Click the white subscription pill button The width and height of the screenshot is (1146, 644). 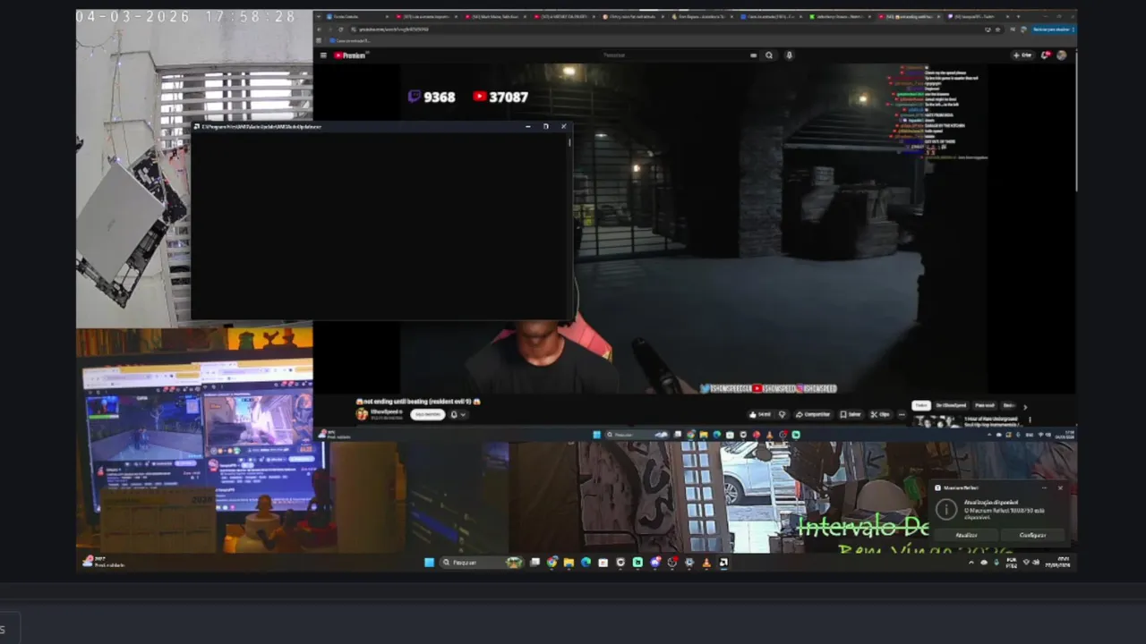[x=427, y=414]
